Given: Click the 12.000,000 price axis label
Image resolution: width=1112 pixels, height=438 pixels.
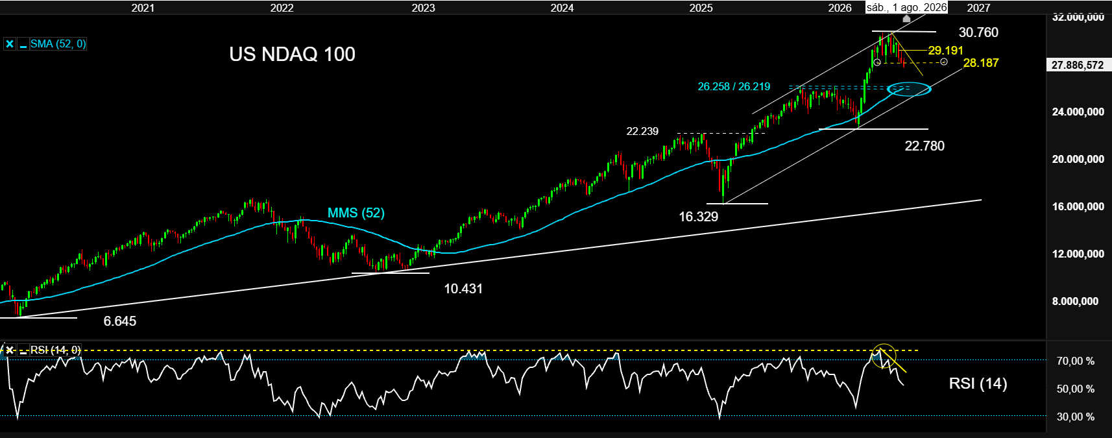Looking at the screenshot, I should point(1078,254).
